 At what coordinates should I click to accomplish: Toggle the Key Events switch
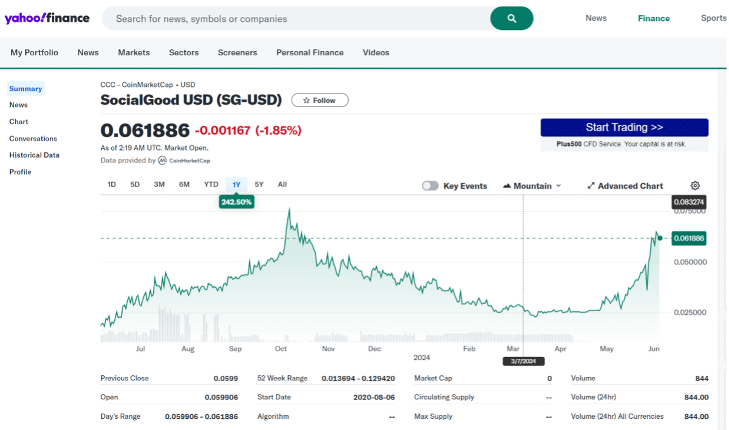430,186
